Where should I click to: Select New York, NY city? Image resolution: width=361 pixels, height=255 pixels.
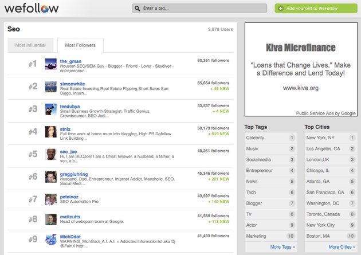[x=331, y=138]
